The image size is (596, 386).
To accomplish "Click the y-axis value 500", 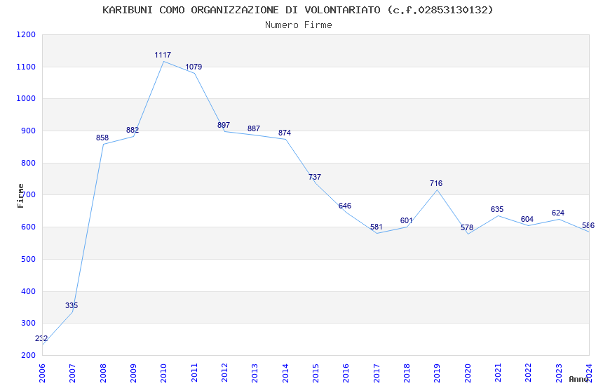I will 28,260.
